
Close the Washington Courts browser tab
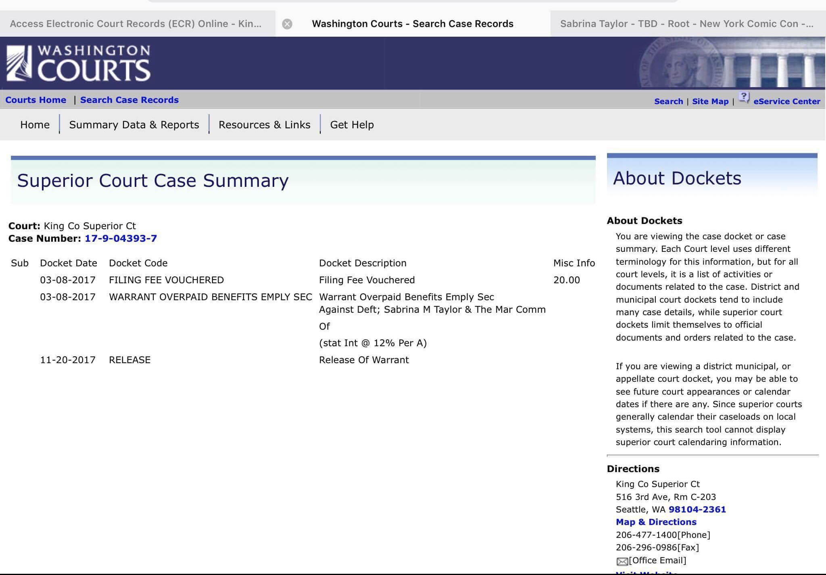pos(287,24)
